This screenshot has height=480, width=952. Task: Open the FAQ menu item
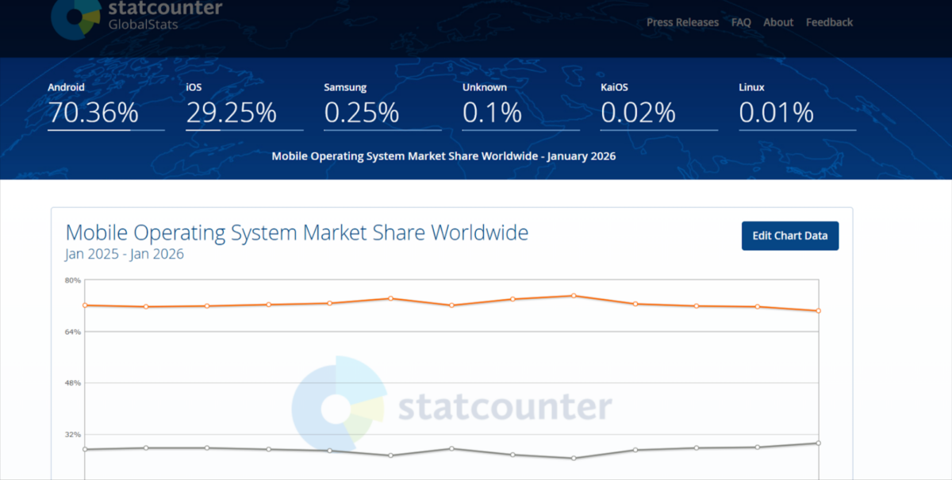tap(741, 22)
